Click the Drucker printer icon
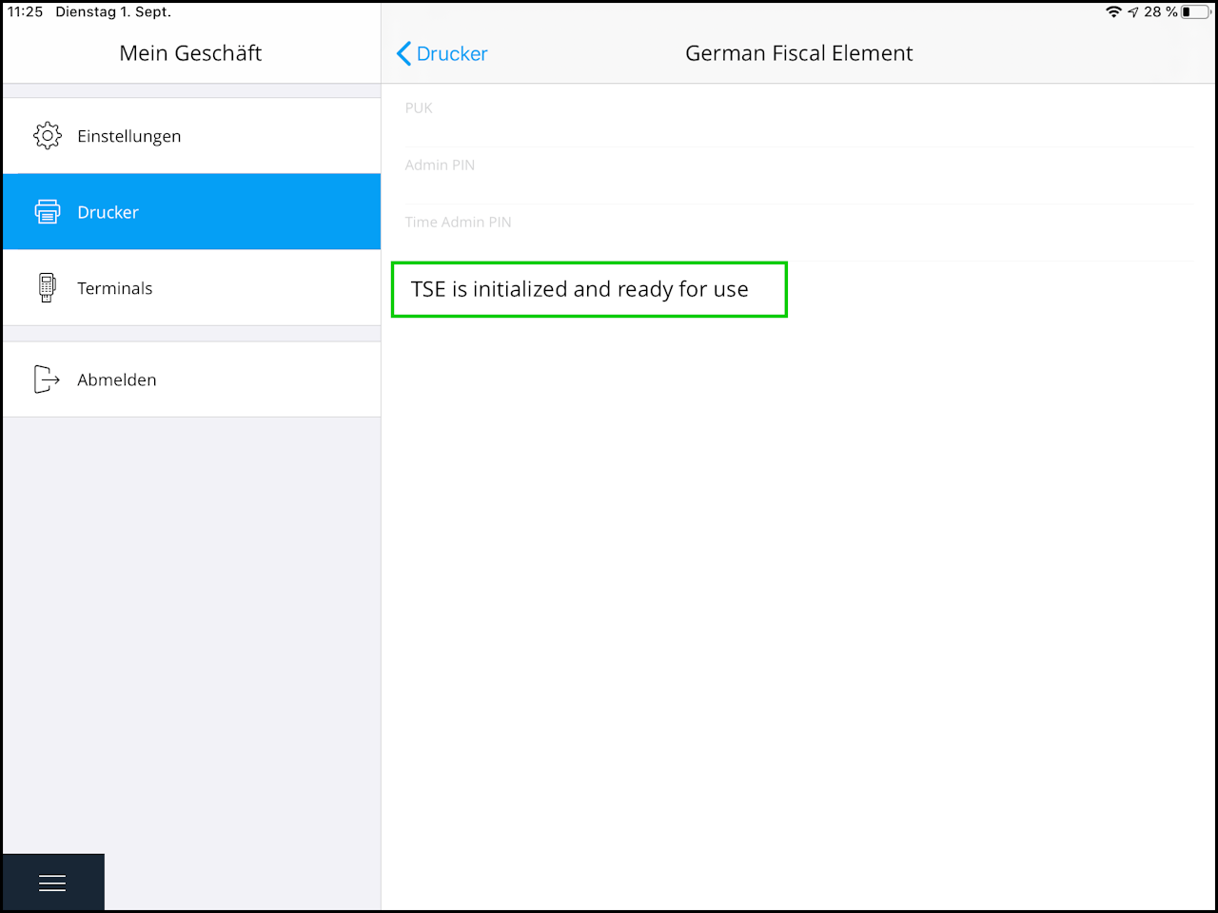Screen dimensions: 1218x913 47,212
